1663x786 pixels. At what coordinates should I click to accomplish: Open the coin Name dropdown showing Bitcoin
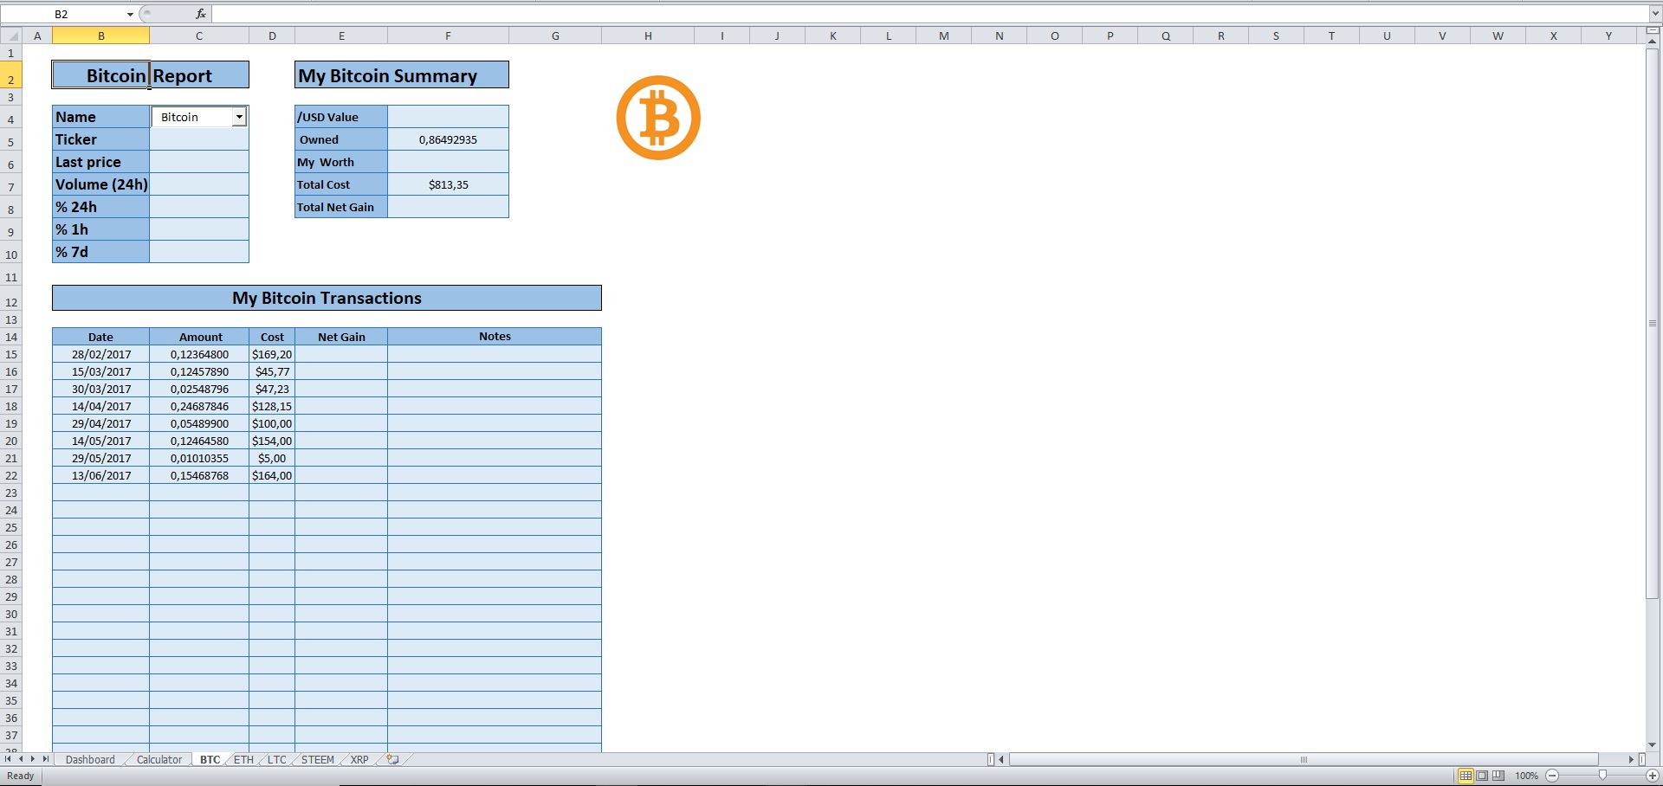click(239, 116)
